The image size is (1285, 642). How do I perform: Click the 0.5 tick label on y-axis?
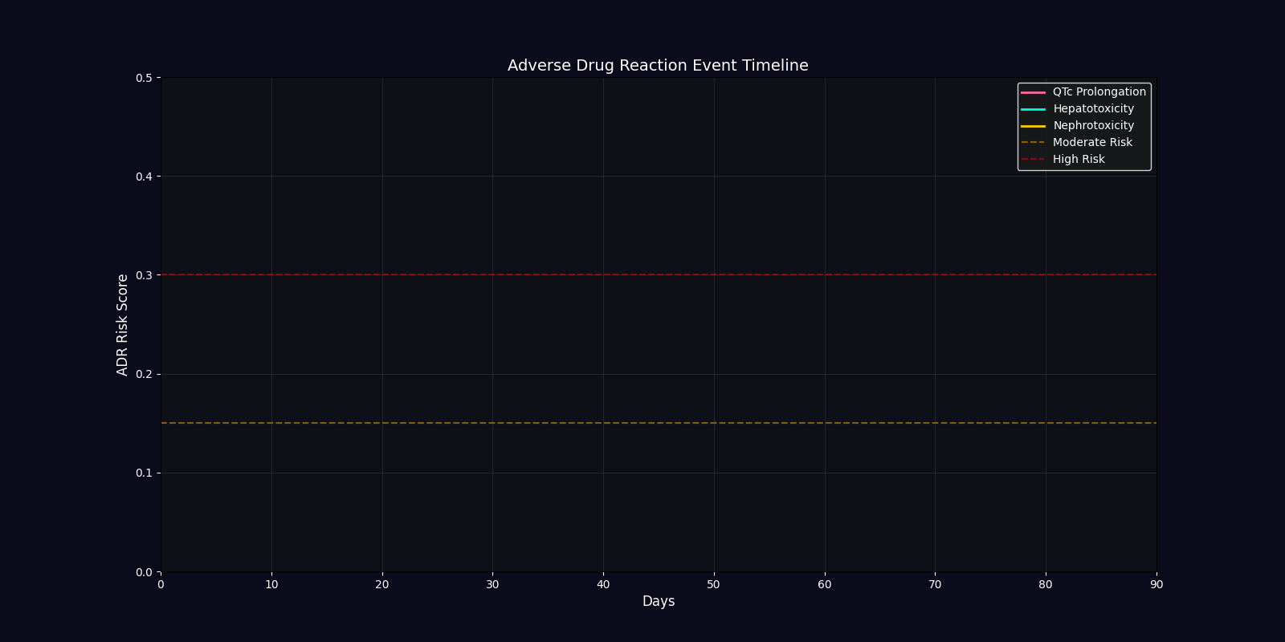click(x=144, y=78)
